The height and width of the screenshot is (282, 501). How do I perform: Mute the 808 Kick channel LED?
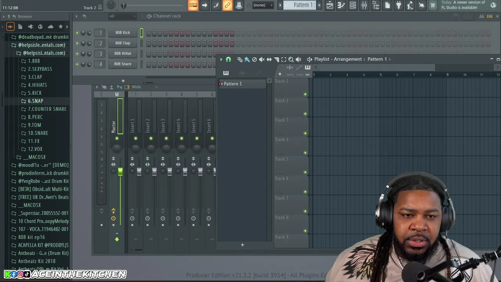(77, 33)
